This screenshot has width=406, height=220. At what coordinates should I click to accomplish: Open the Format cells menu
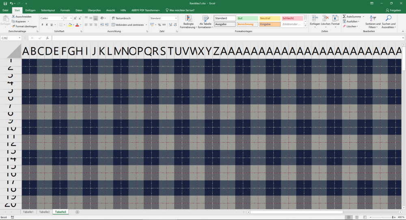(335, 21)
